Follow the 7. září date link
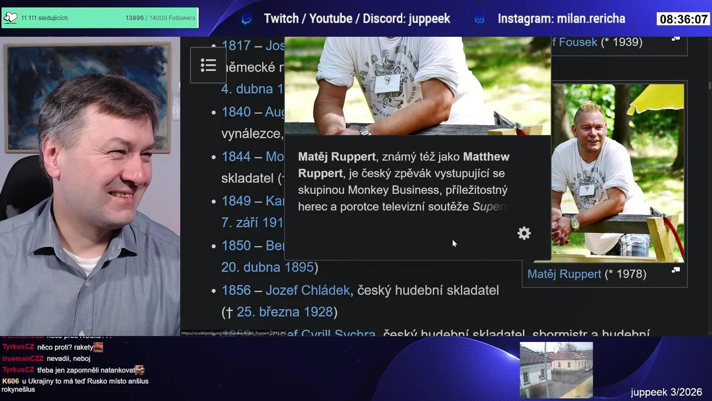Image resolution: width=712 pixels, height=401 pixels. pyautogui.click(x=253, y=223)
